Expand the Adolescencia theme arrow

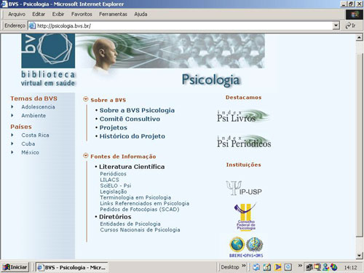tap(12, 107)
